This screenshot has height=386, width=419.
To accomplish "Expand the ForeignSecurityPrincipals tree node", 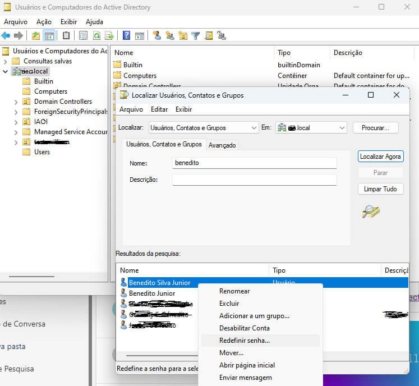I will point(16,112).
